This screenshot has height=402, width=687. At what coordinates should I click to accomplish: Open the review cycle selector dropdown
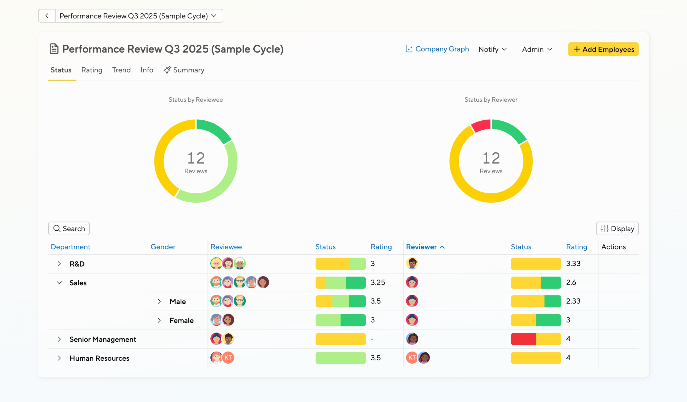coord(139,16)
